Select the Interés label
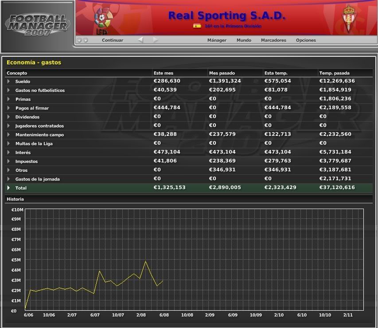This screenshot has width=378, height=328. tap(23, 152)
